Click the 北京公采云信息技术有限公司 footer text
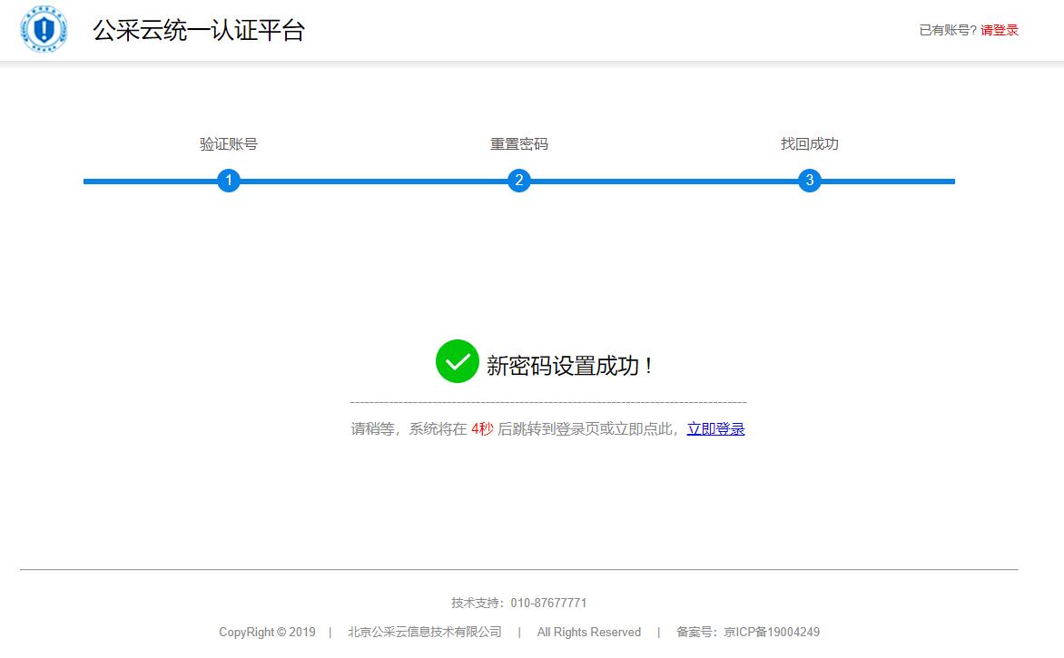Image resolution: width=1064 pixels, height=658 pixels. pyautogui.click(x=424, y=633)
